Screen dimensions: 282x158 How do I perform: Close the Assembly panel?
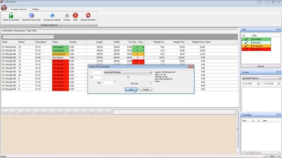point(280,115)
